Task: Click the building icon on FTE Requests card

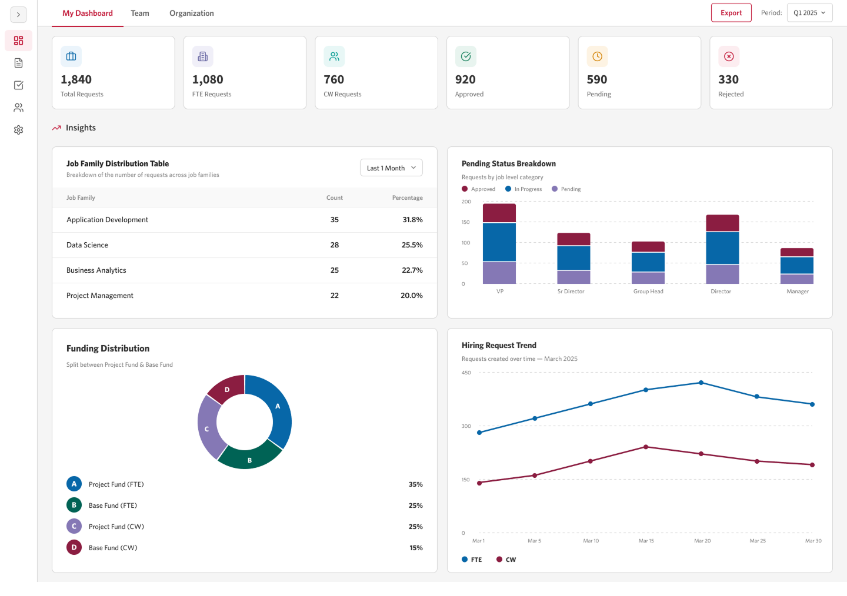Action: 203,56
